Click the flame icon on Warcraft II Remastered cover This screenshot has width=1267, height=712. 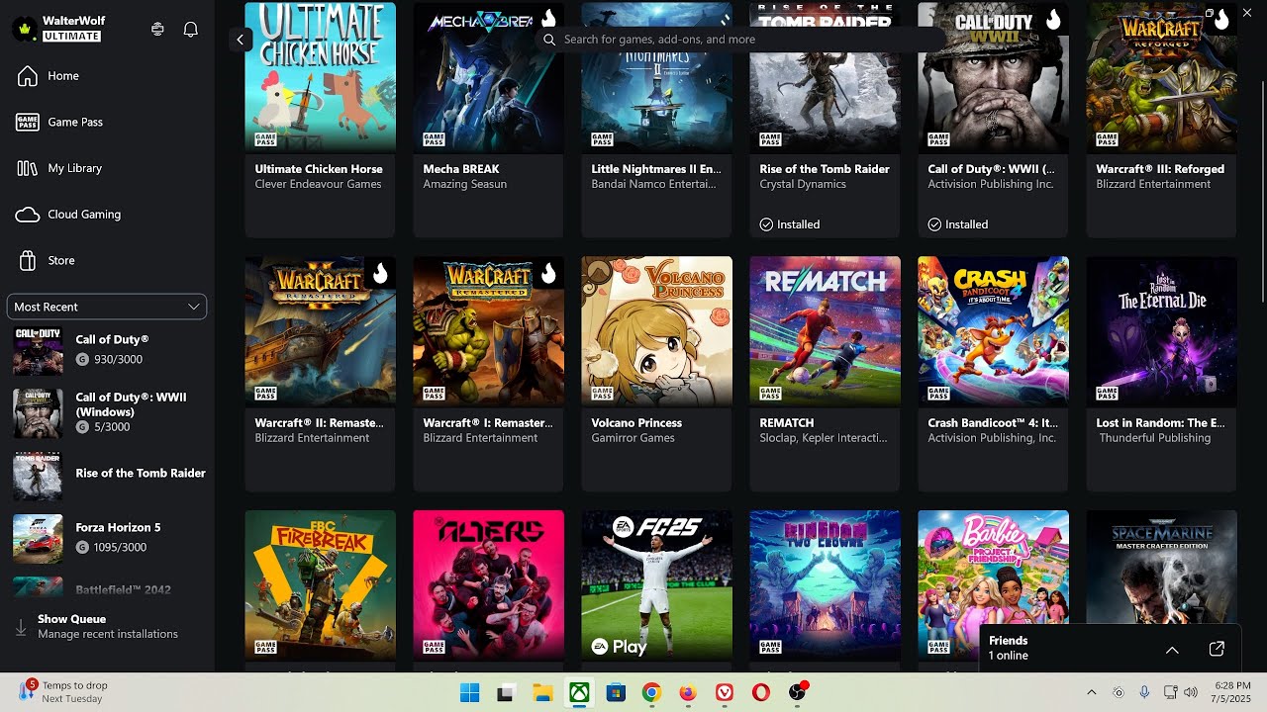tap(380, 273)
